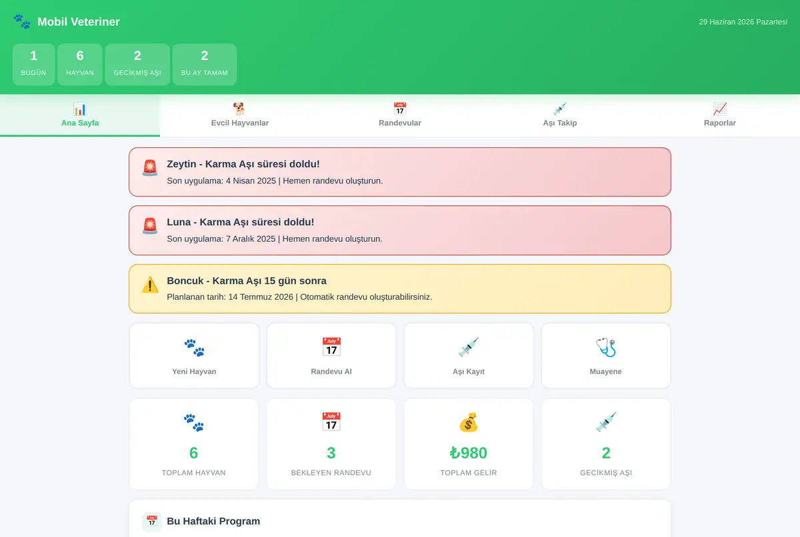Viewport: 800px width, 537px height.
Task: Click the date 29 Haziran 2026 Pazartesi
Action: tap(743, 22)
